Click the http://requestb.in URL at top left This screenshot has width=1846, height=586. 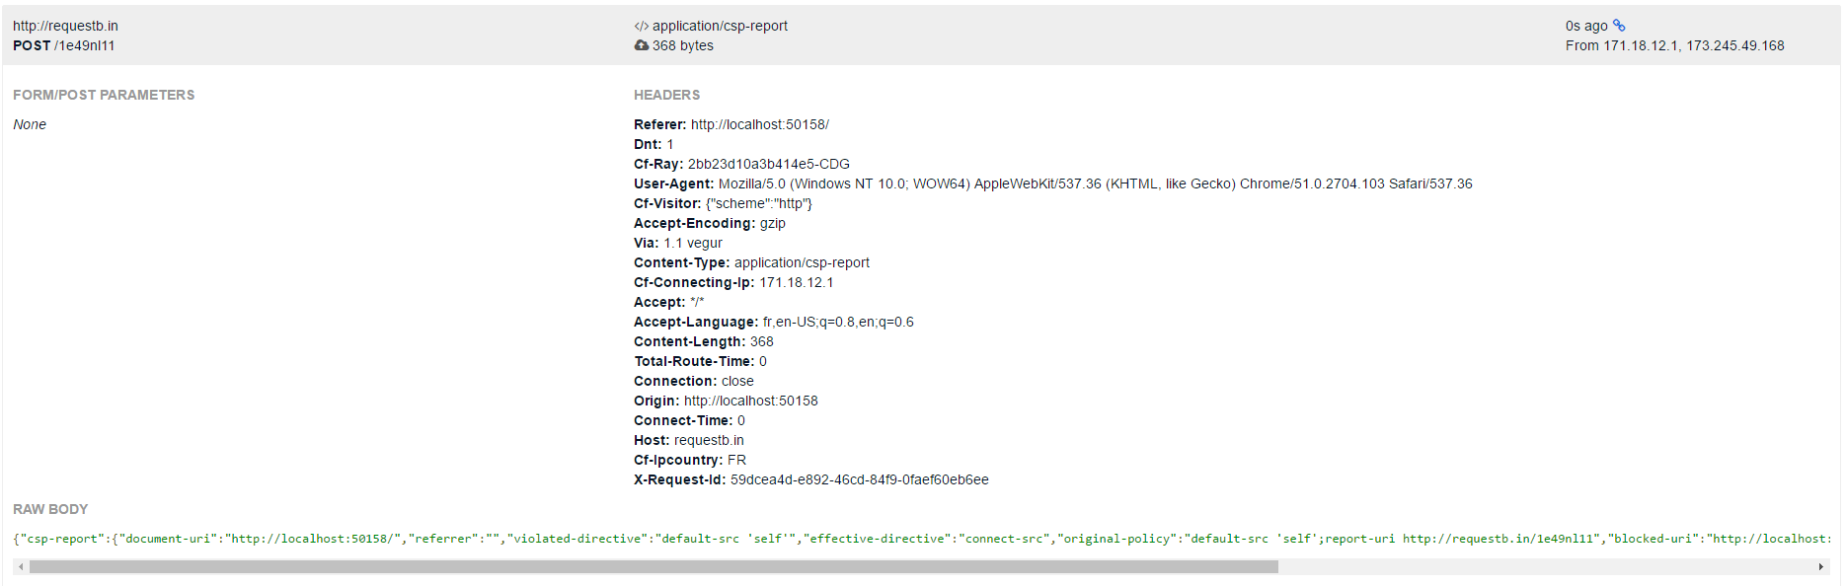pos(65,26)
